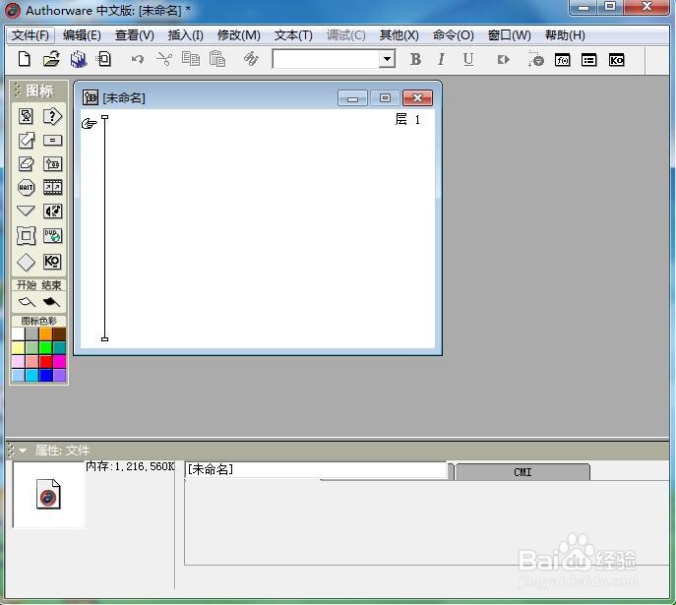Open the 其他(X) menu
The width and height of the screenshot is (676, 605).
tap(399, 34)
